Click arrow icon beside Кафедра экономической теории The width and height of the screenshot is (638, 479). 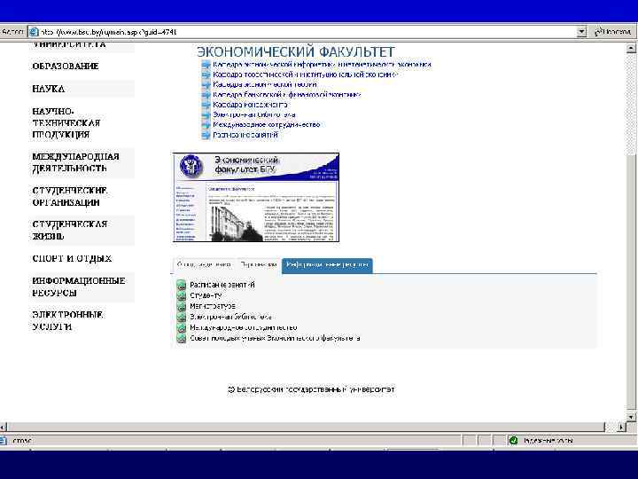pos(206,85)
